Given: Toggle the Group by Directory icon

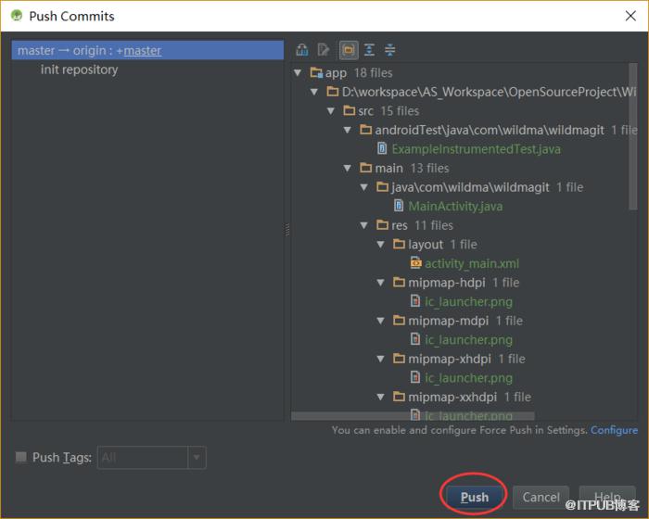Looking at the screenshot, I should [349, 50].
